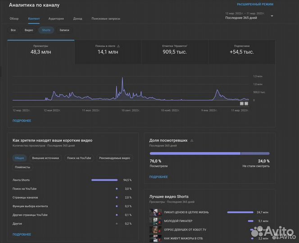Click the warning icon next to Показы в ленте
This screenshot has height=243, width=299.
[119, 46]
